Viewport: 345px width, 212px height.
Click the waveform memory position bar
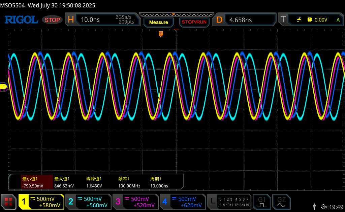pyautogui.click(x=177, y=15)
